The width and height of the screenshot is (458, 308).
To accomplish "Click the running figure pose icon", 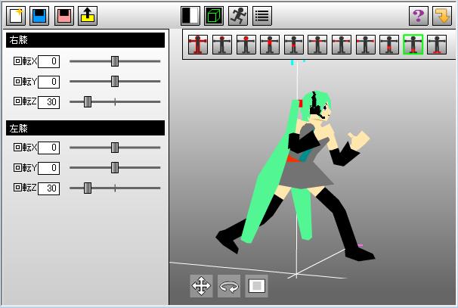I will coord(238,16).
